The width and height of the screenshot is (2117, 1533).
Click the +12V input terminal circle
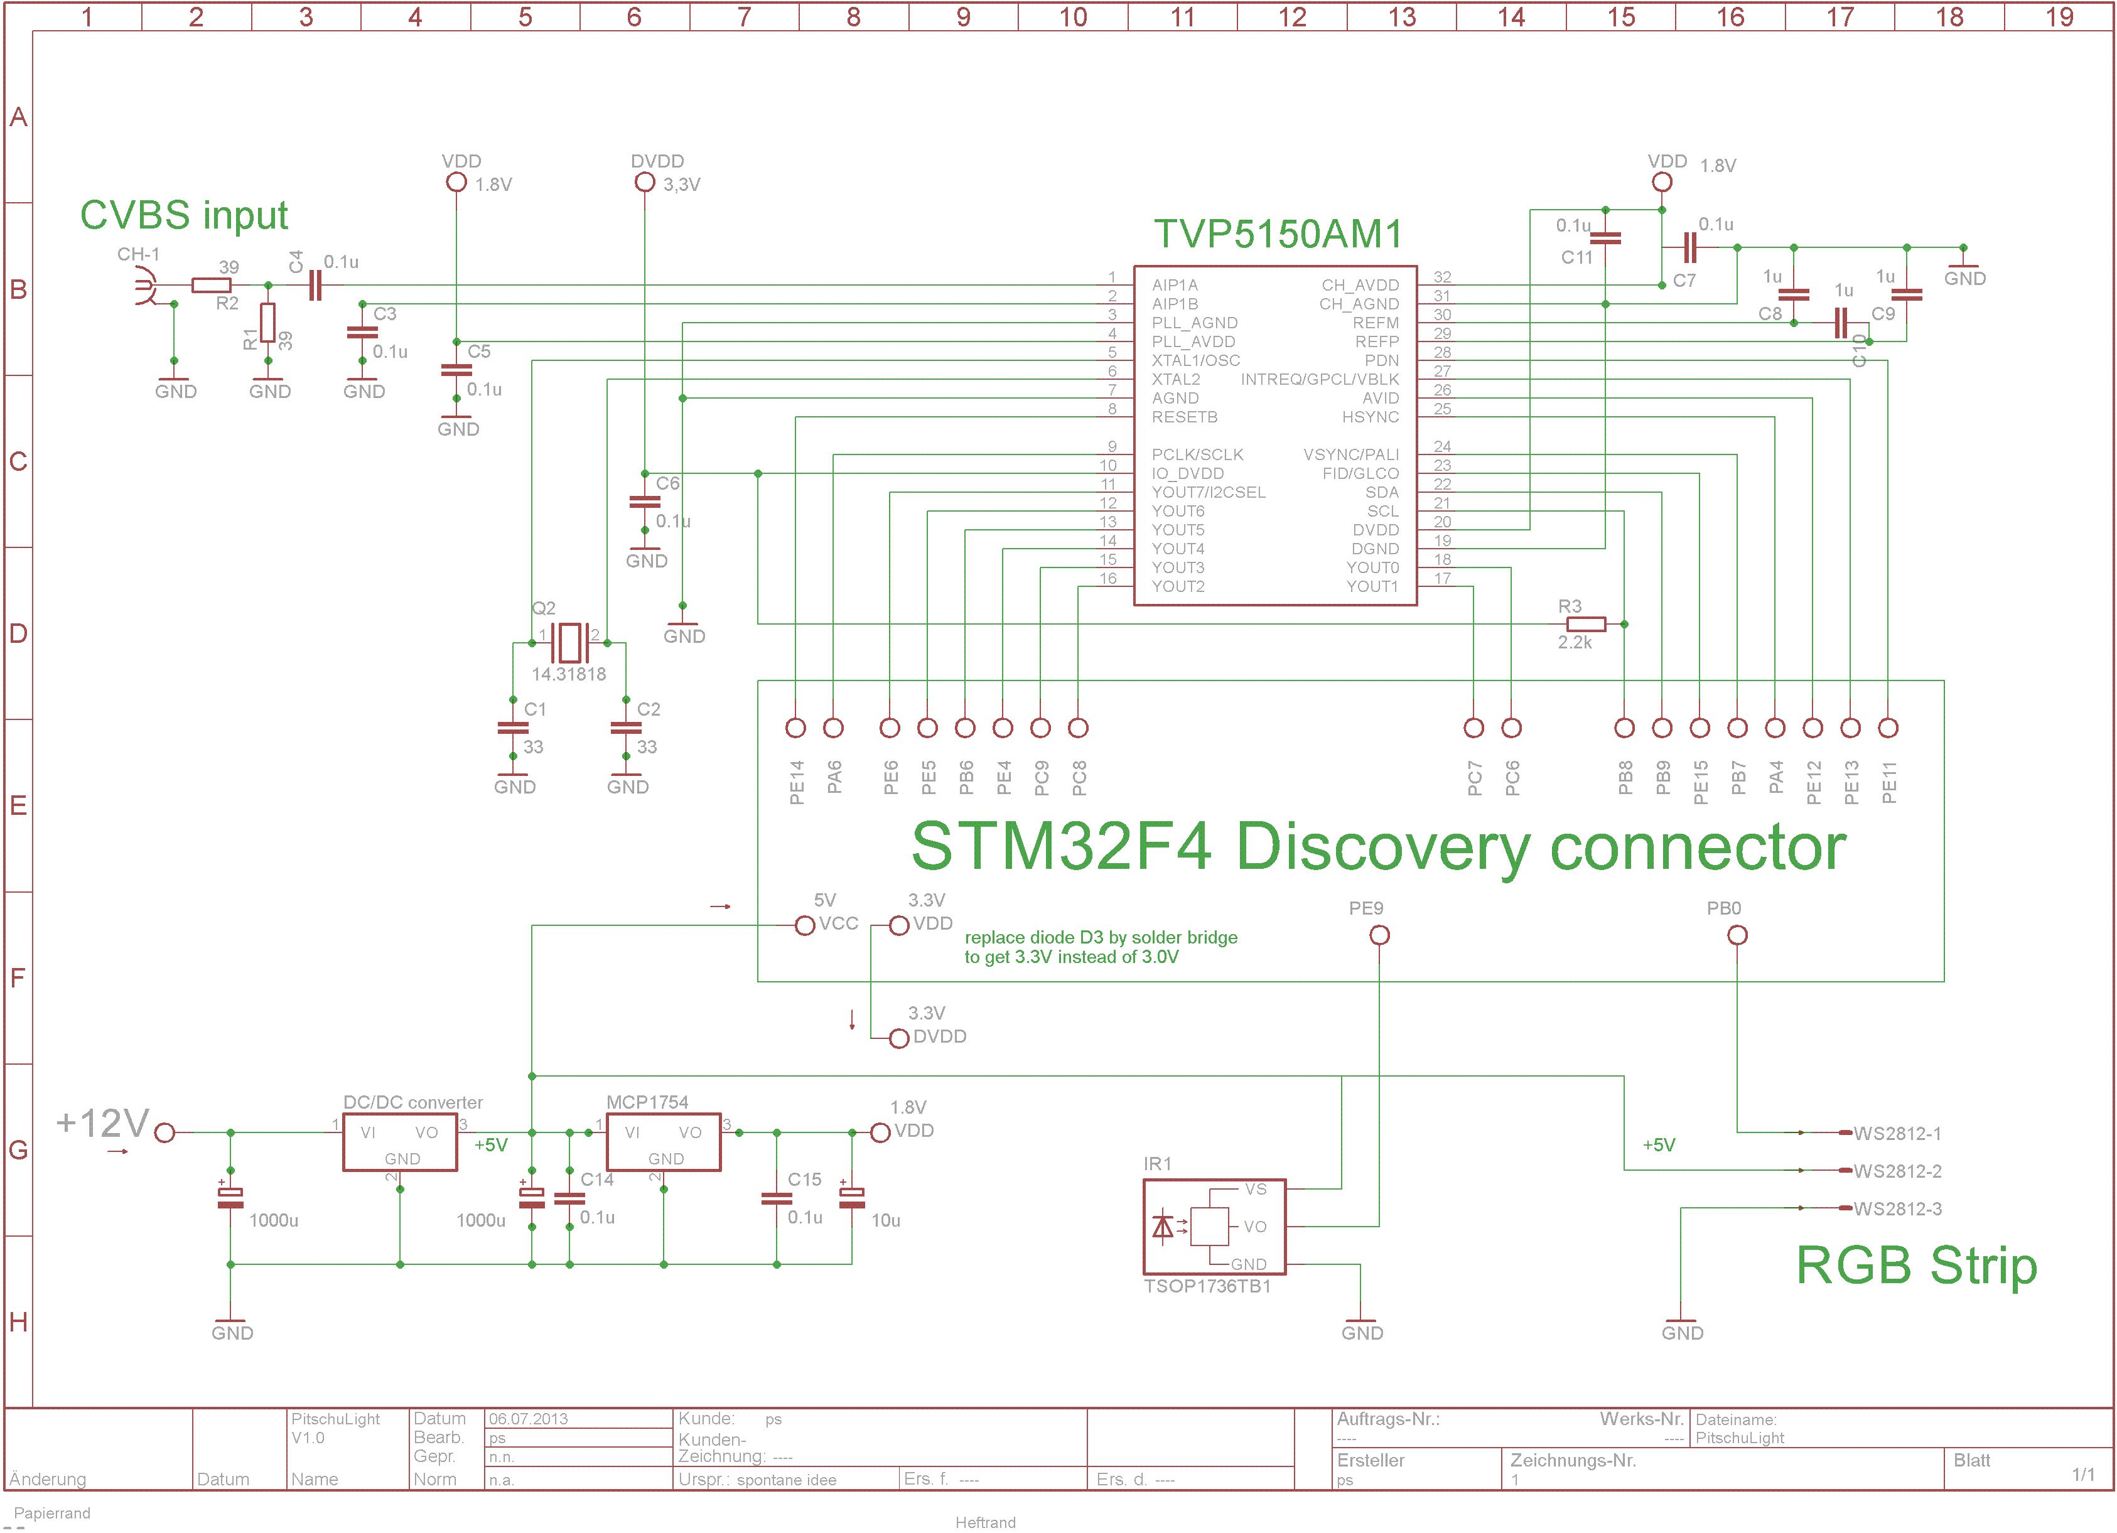click(x=164, y=1132)
